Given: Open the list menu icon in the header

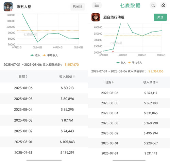Looking at the screenshot, I should point(97,5).
